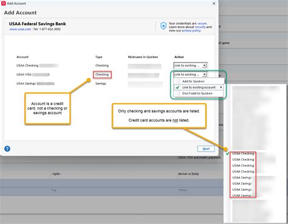Viewport: 288px width, 224px height.
Task: Open the privacy policy link
Action: pos(191,30)
